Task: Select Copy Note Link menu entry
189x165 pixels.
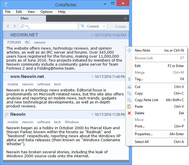Action: [x=157, y=100]
